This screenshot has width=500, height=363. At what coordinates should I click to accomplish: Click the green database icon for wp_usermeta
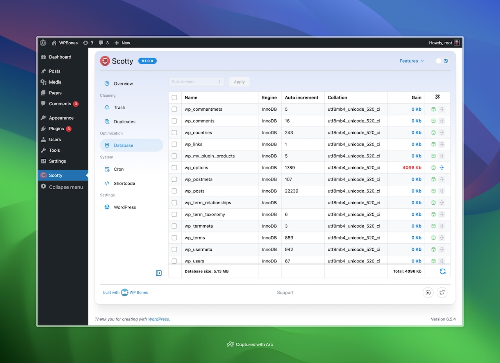tap(433, 250)
